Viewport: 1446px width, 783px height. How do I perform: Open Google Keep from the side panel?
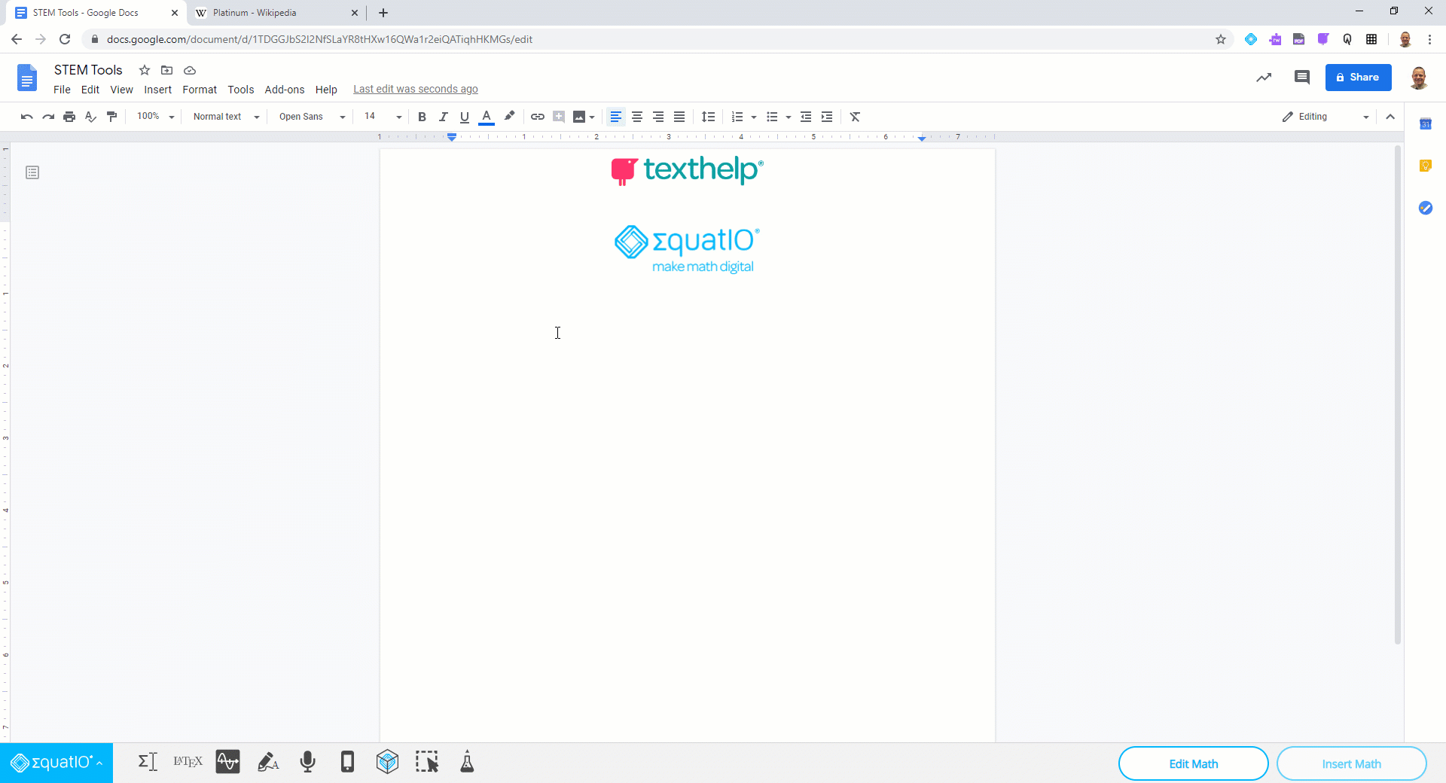(1426, 165)
